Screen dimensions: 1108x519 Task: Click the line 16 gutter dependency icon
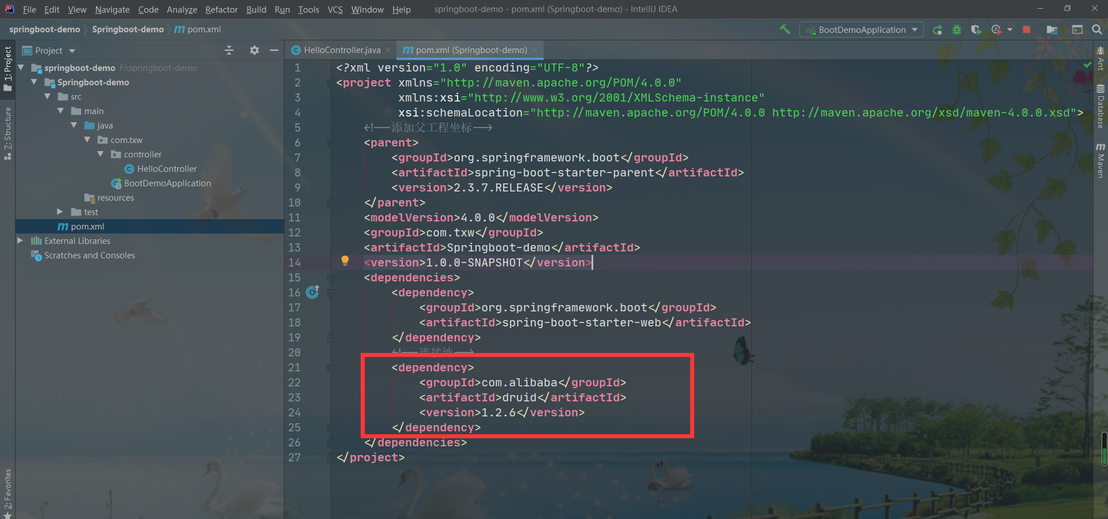[x=313, y=292]
